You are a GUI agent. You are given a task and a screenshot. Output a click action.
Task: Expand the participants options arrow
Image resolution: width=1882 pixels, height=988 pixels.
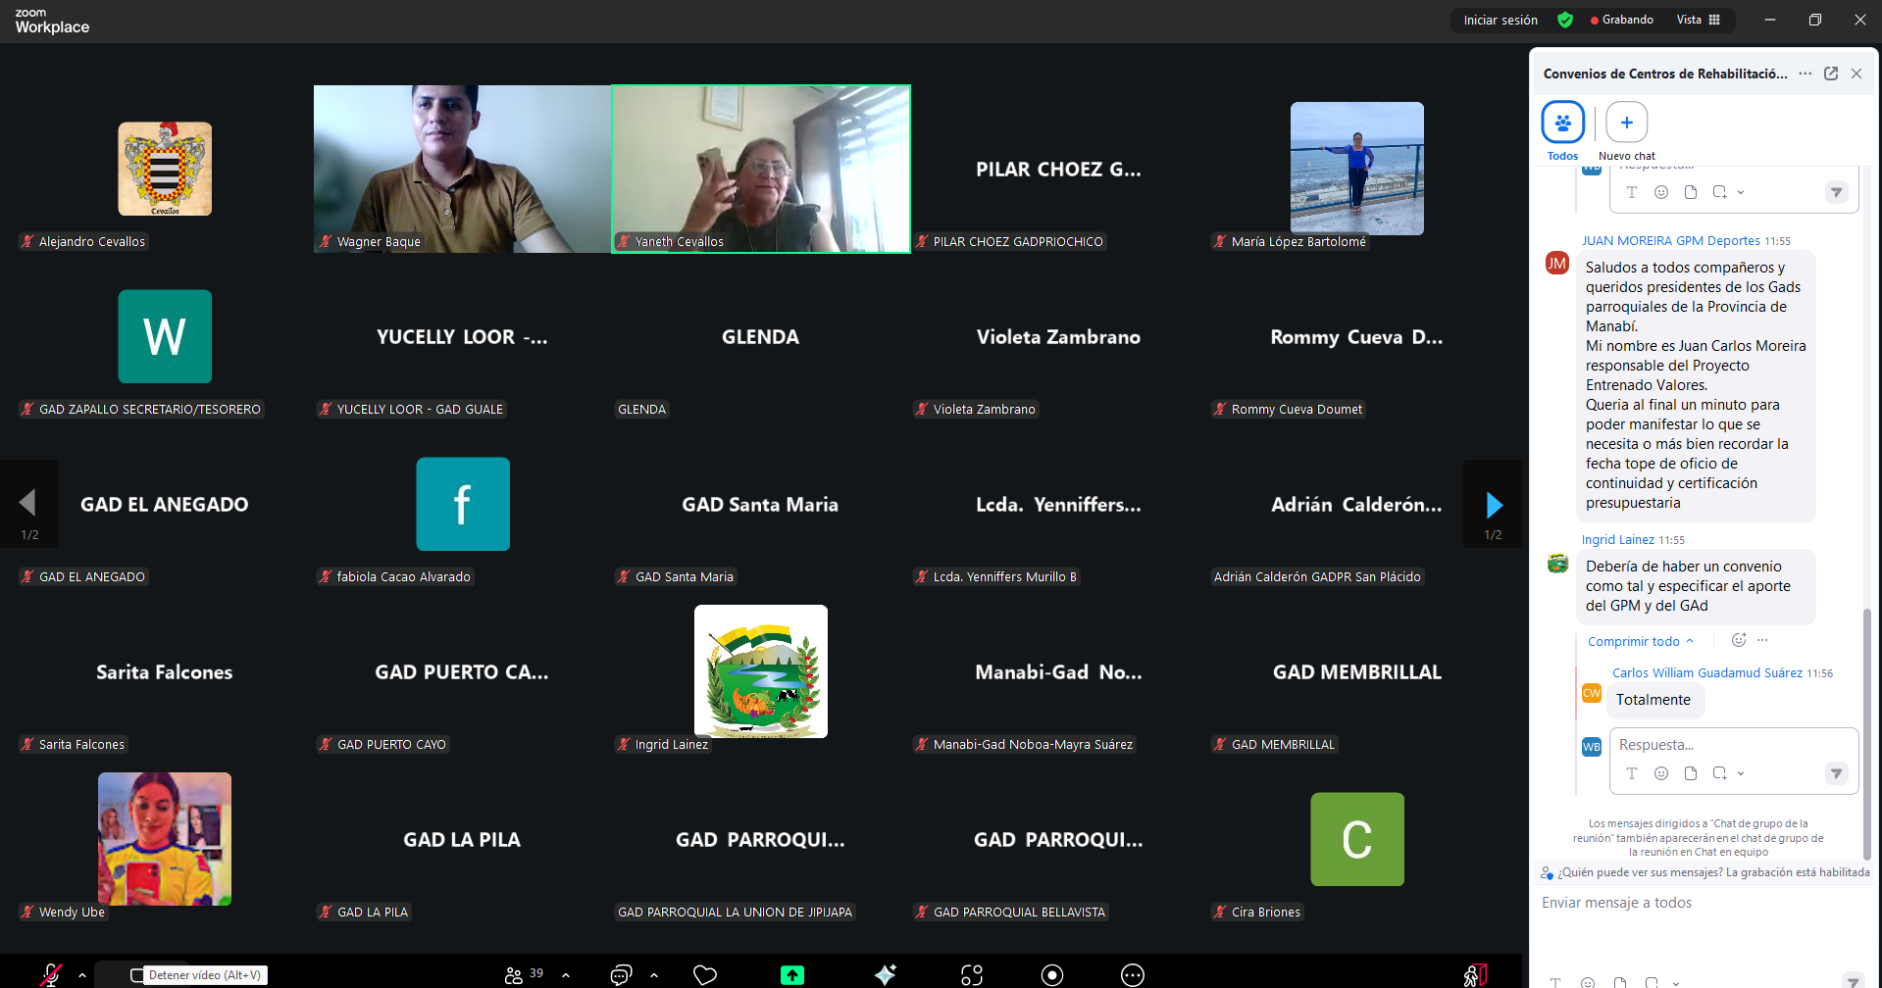tap(566, 975)
